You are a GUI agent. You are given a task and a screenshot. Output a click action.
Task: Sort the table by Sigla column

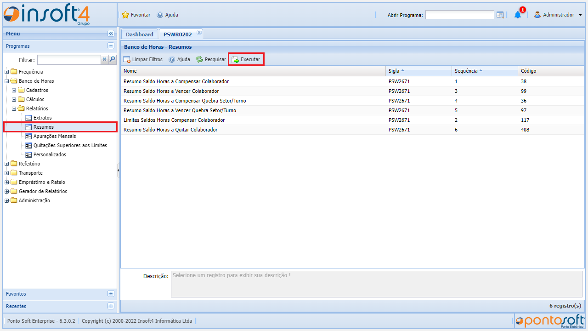click(x=394, y=71)
